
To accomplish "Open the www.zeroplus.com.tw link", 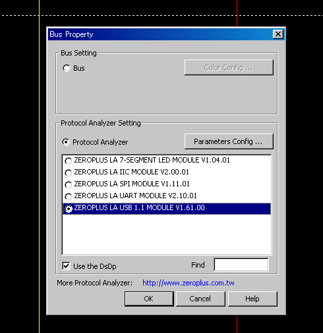I will pyautogui.click(x=189, y=283).
